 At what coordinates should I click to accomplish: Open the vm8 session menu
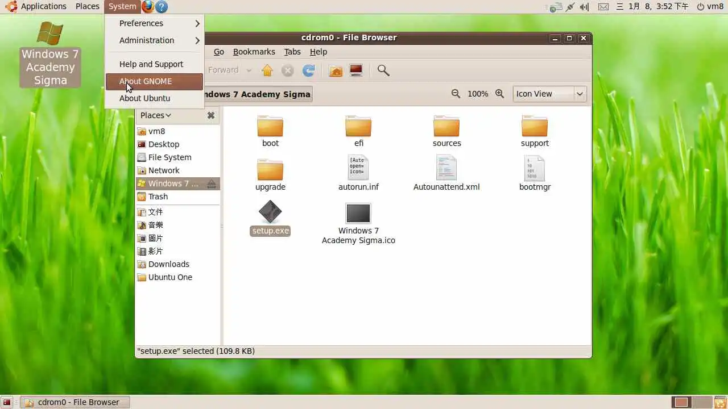tap(711, 7)
